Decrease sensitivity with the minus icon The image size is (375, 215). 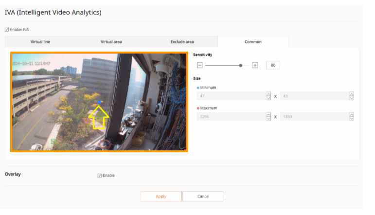[200, 65]
